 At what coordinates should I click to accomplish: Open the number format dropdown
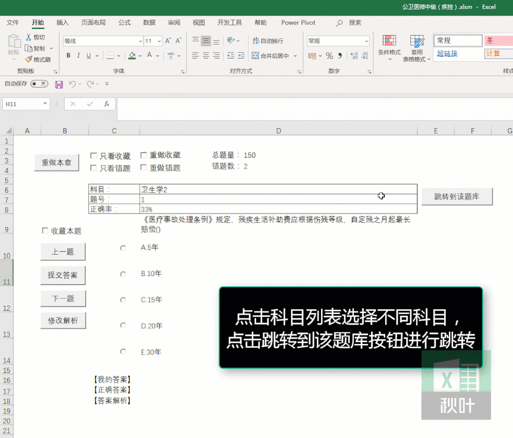pos(367,41)
